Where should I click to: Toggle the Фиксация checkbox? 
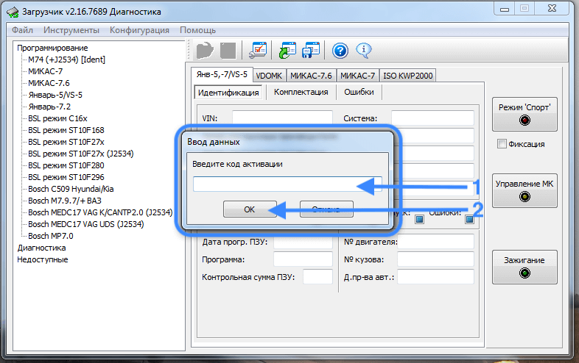(x=502, y=144)
